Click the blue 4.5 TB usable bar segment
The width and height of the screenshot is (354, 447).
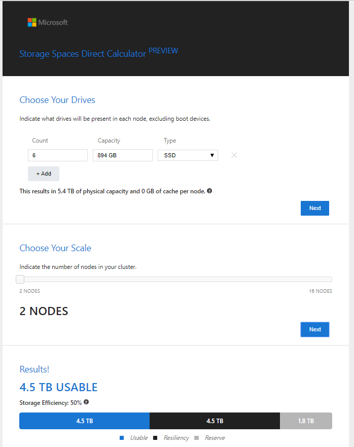84,421
